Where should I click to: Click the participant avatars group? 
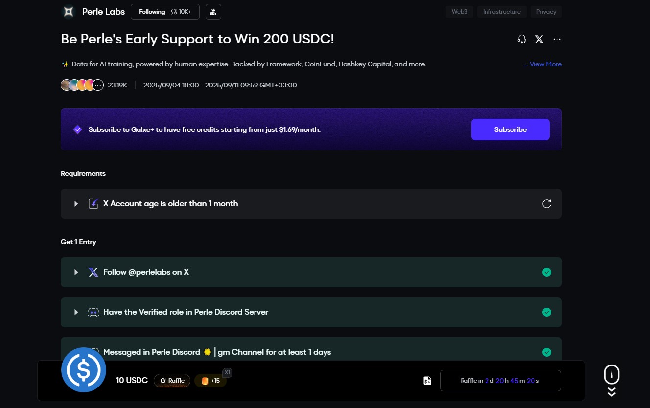tap(82, 85)
